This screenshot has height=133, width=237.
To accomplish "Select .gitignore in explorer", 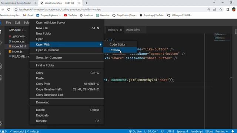I will click(x=17, y=36).
